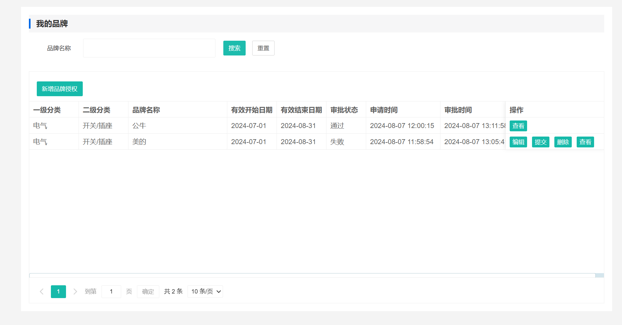Click the 搜索 search button
The image size is (622, 325).
click(x=234, y=48)
